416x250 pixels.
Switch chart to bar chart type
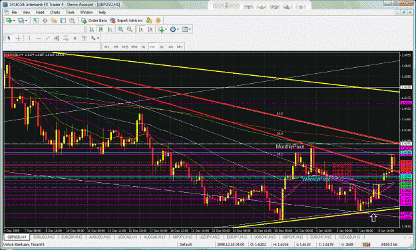(x=92, y=29)
